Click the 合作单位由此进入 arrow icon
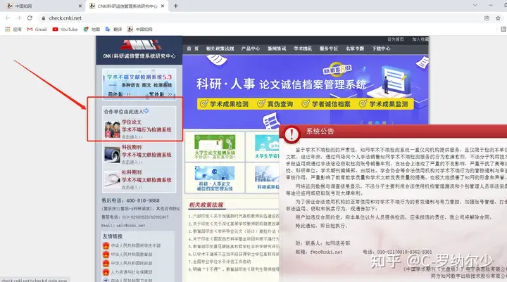The width and height of the screenshot is (507, 282). (146, 111)
